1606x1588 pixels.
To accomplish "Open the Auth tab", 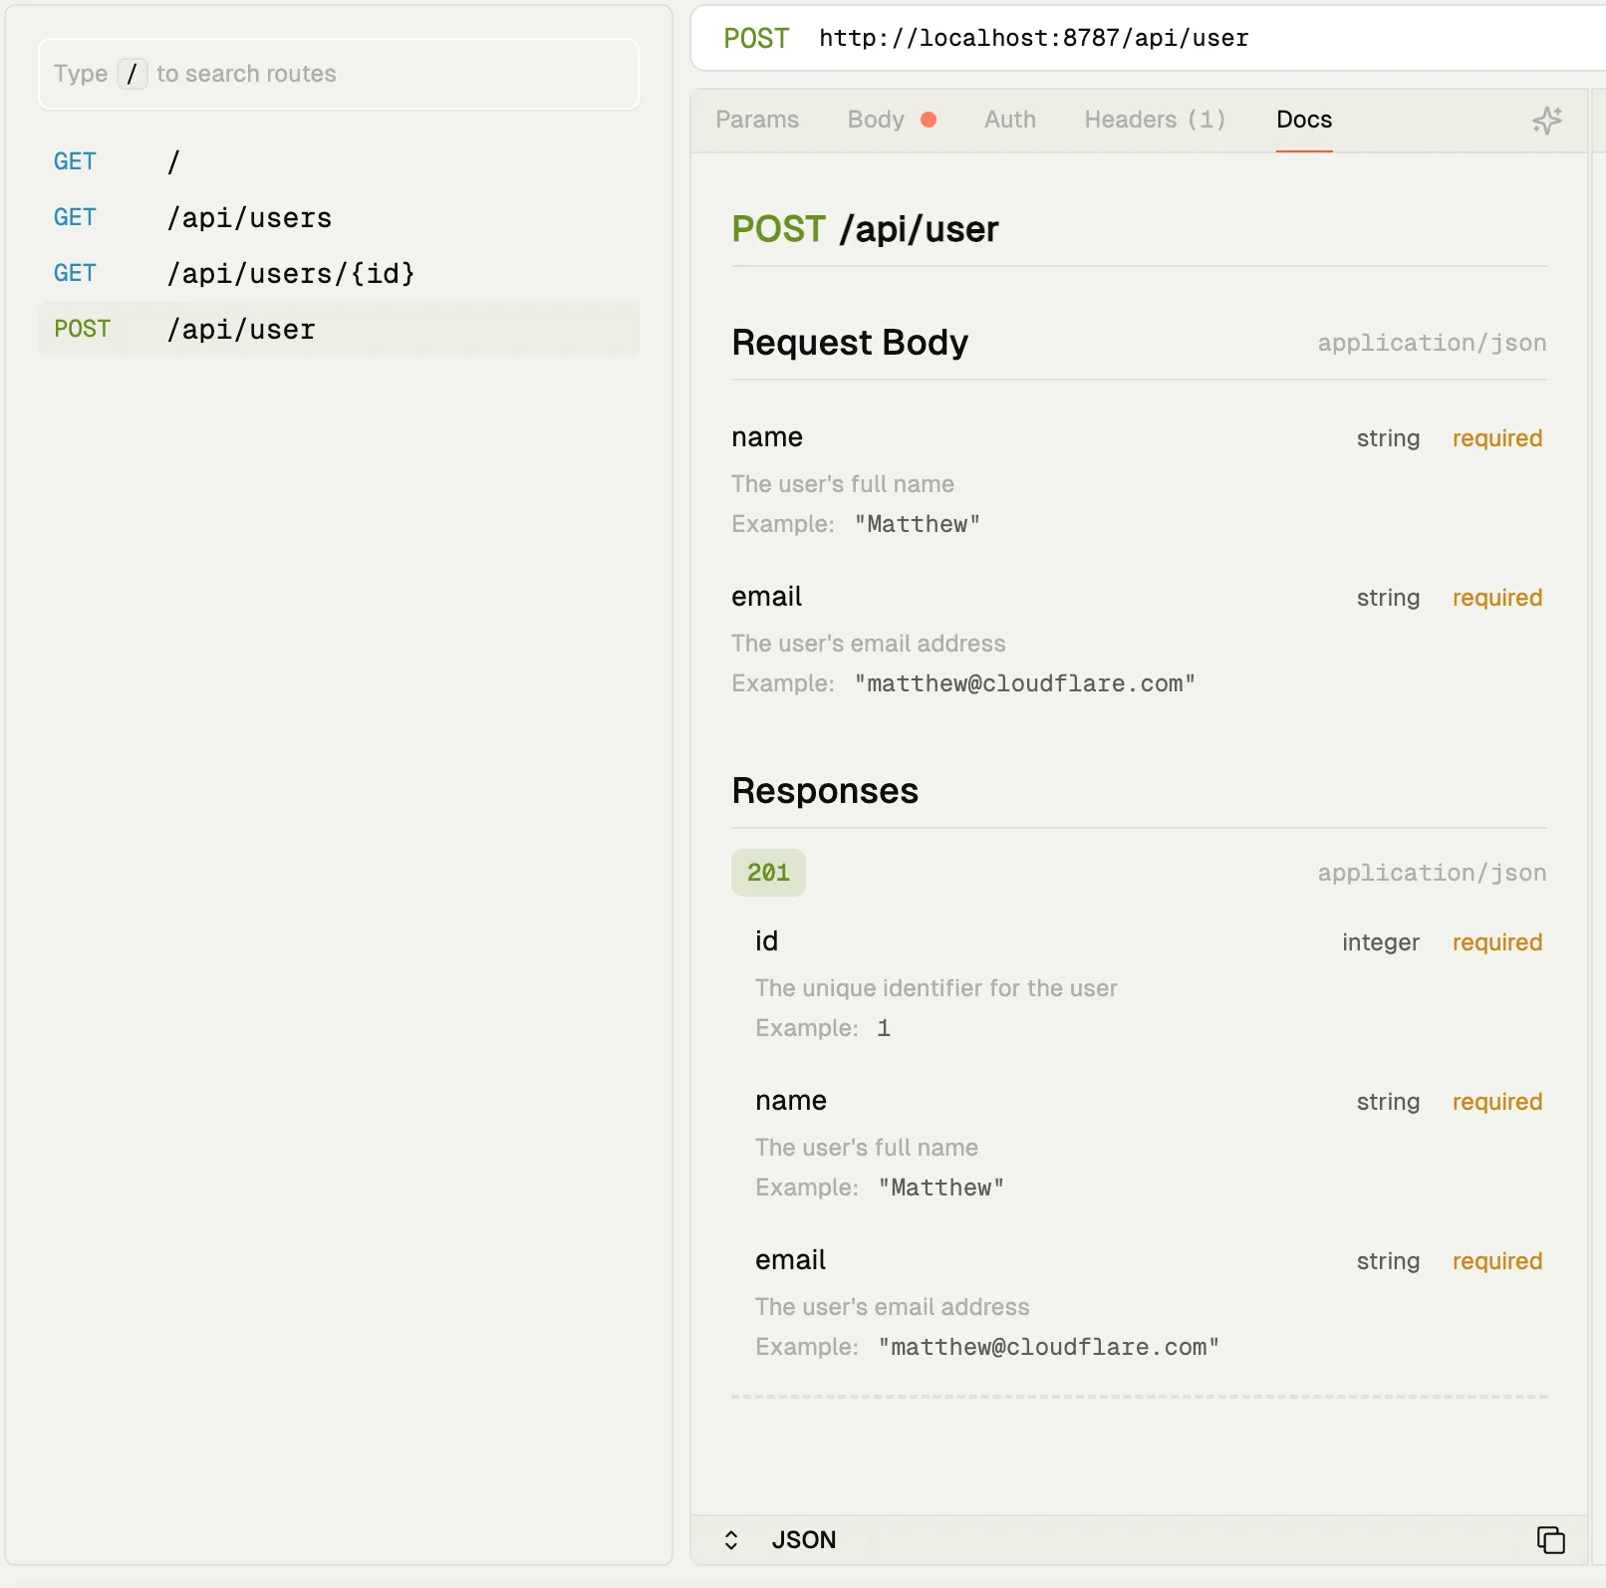I will (1009, 119).
